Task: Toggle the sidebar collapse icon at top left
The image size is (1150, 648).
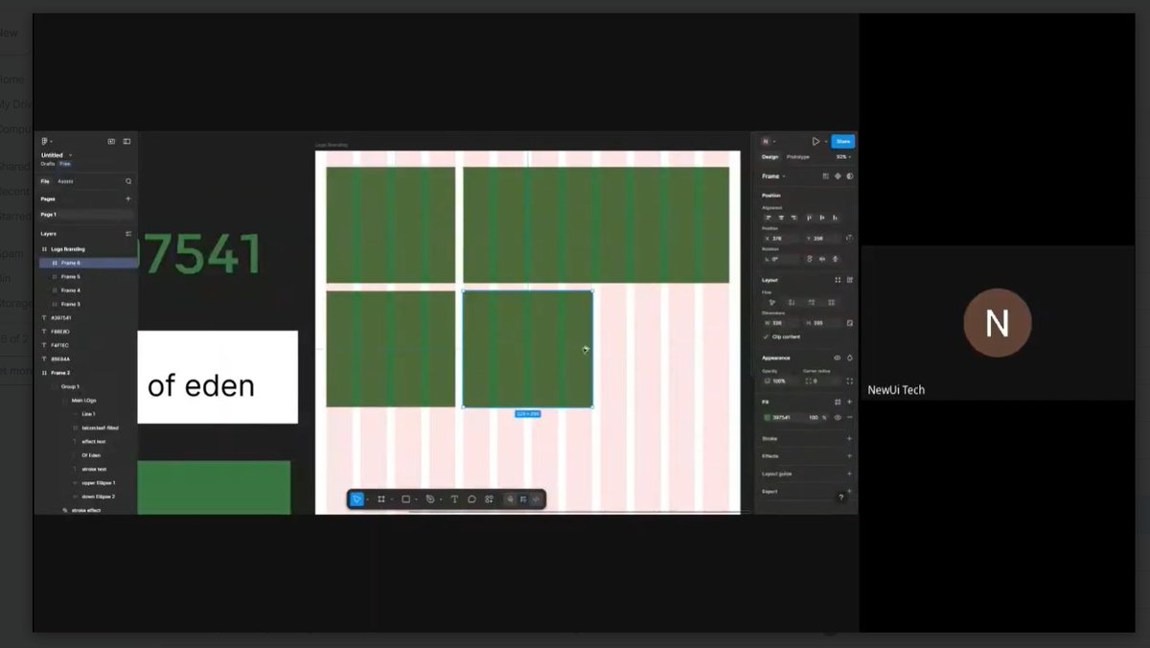Action: coord(126,141)
